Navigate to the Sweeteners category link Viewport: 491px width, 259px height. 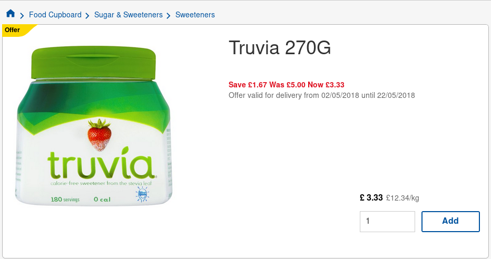[195, 15]
